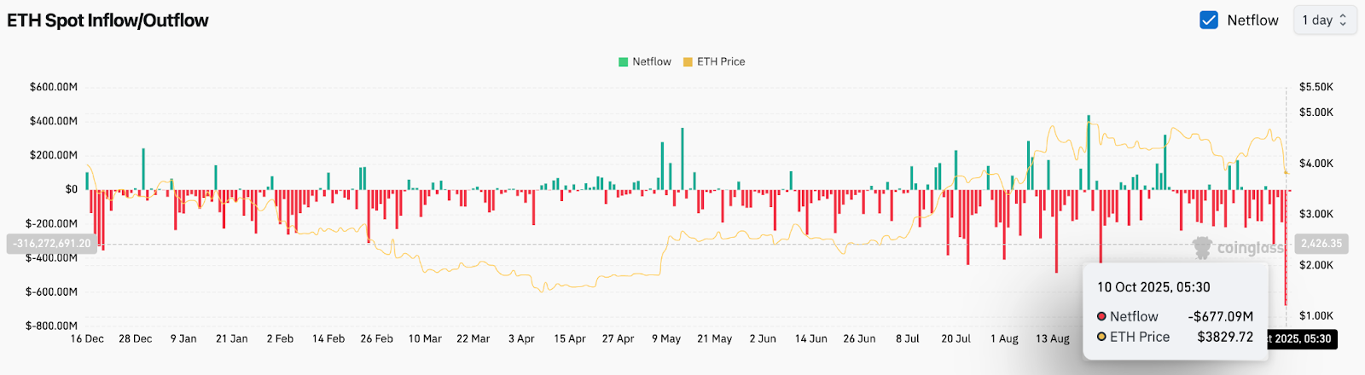Click the ETH Spot Inflow/Outflow title
Screen dimensions: 1365x375
pyautogui.click(x=107, y=20)
